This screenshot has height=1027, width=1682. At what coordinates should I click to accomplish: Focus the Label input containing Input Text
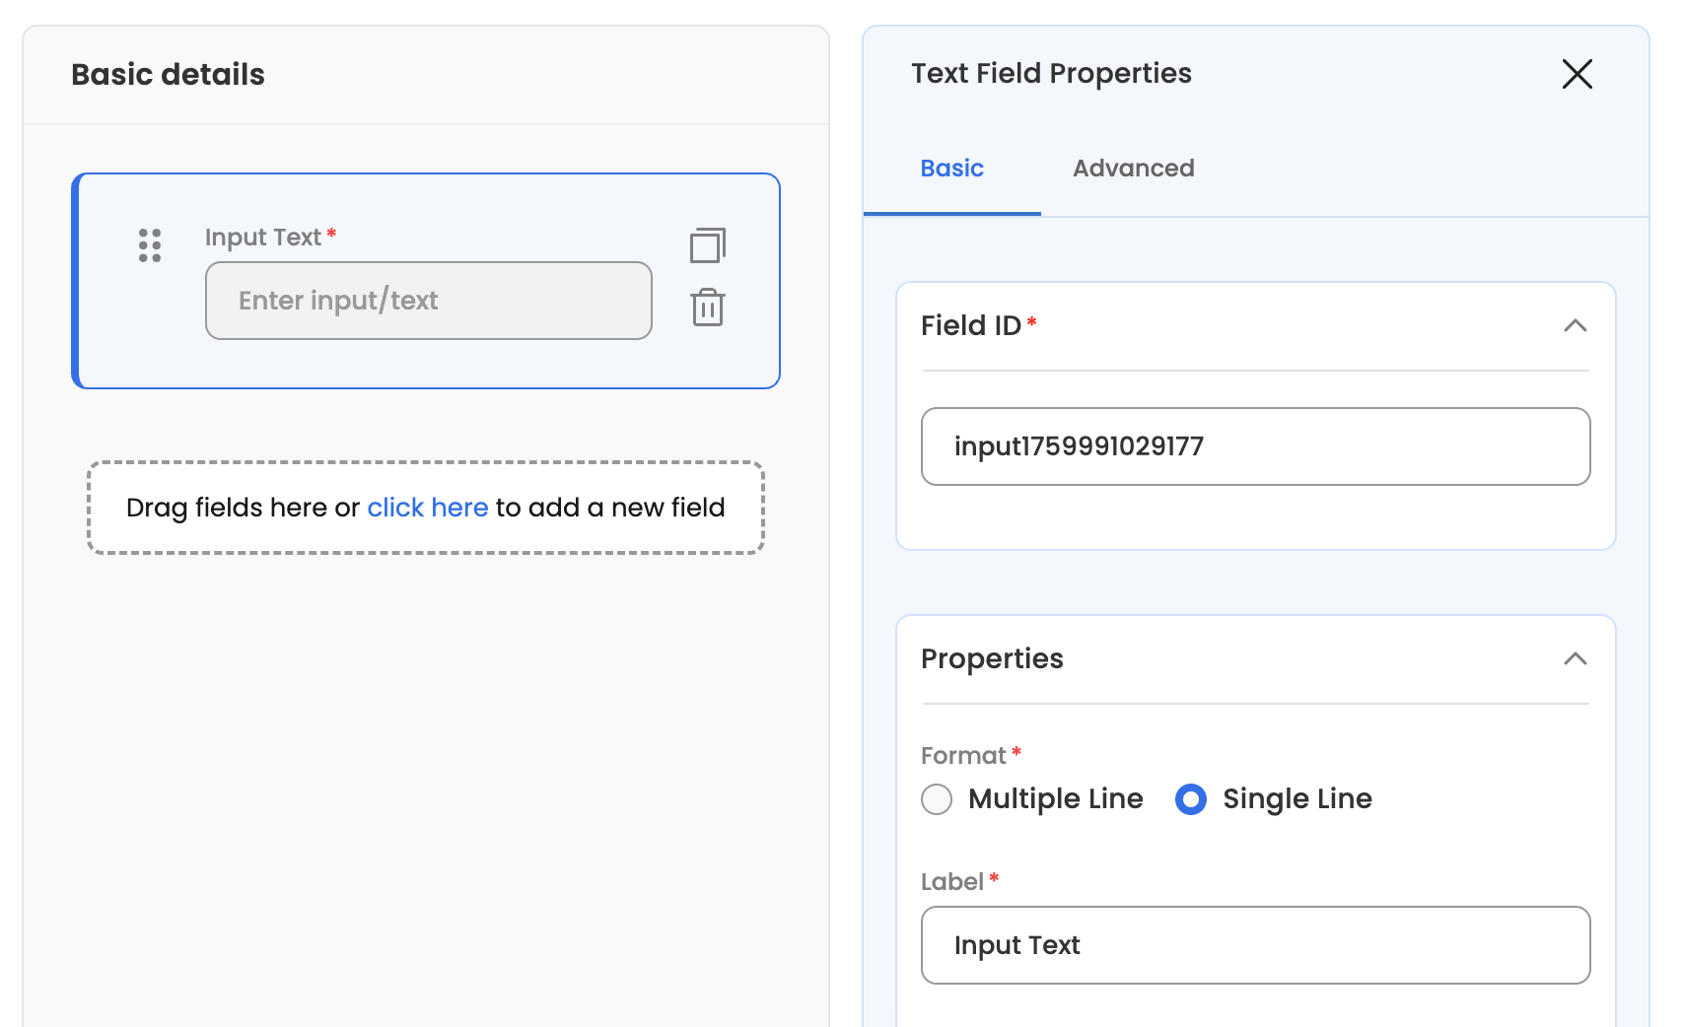pos(1255,945)
